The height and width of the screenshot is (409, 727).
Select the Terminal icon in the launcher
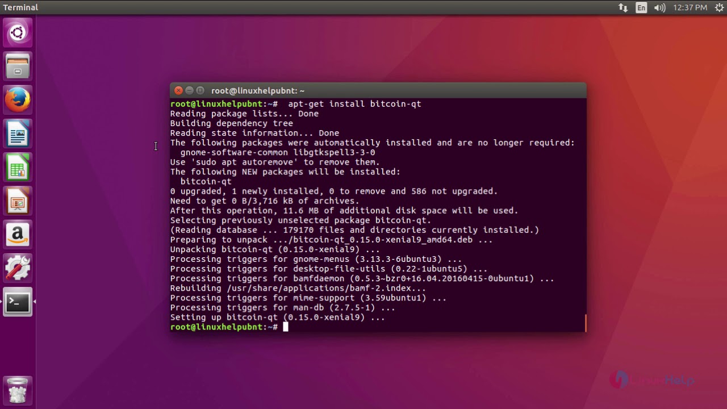[18, 302]
